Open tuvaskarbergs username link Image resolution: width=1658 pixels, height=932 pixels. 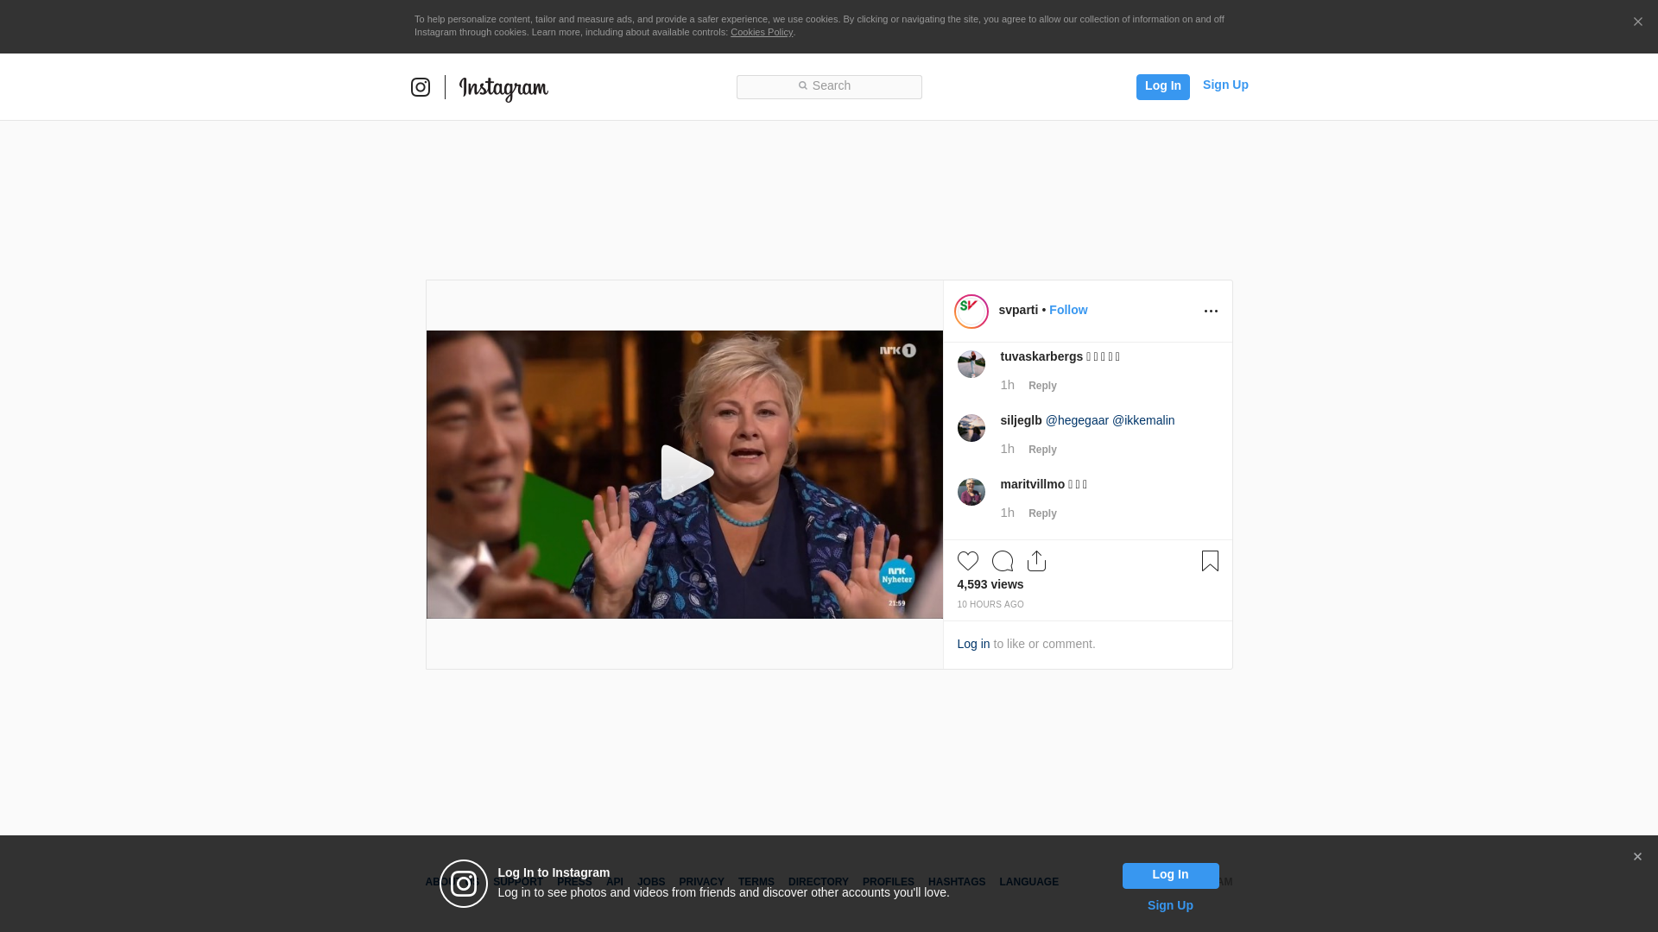(1041, 357)
